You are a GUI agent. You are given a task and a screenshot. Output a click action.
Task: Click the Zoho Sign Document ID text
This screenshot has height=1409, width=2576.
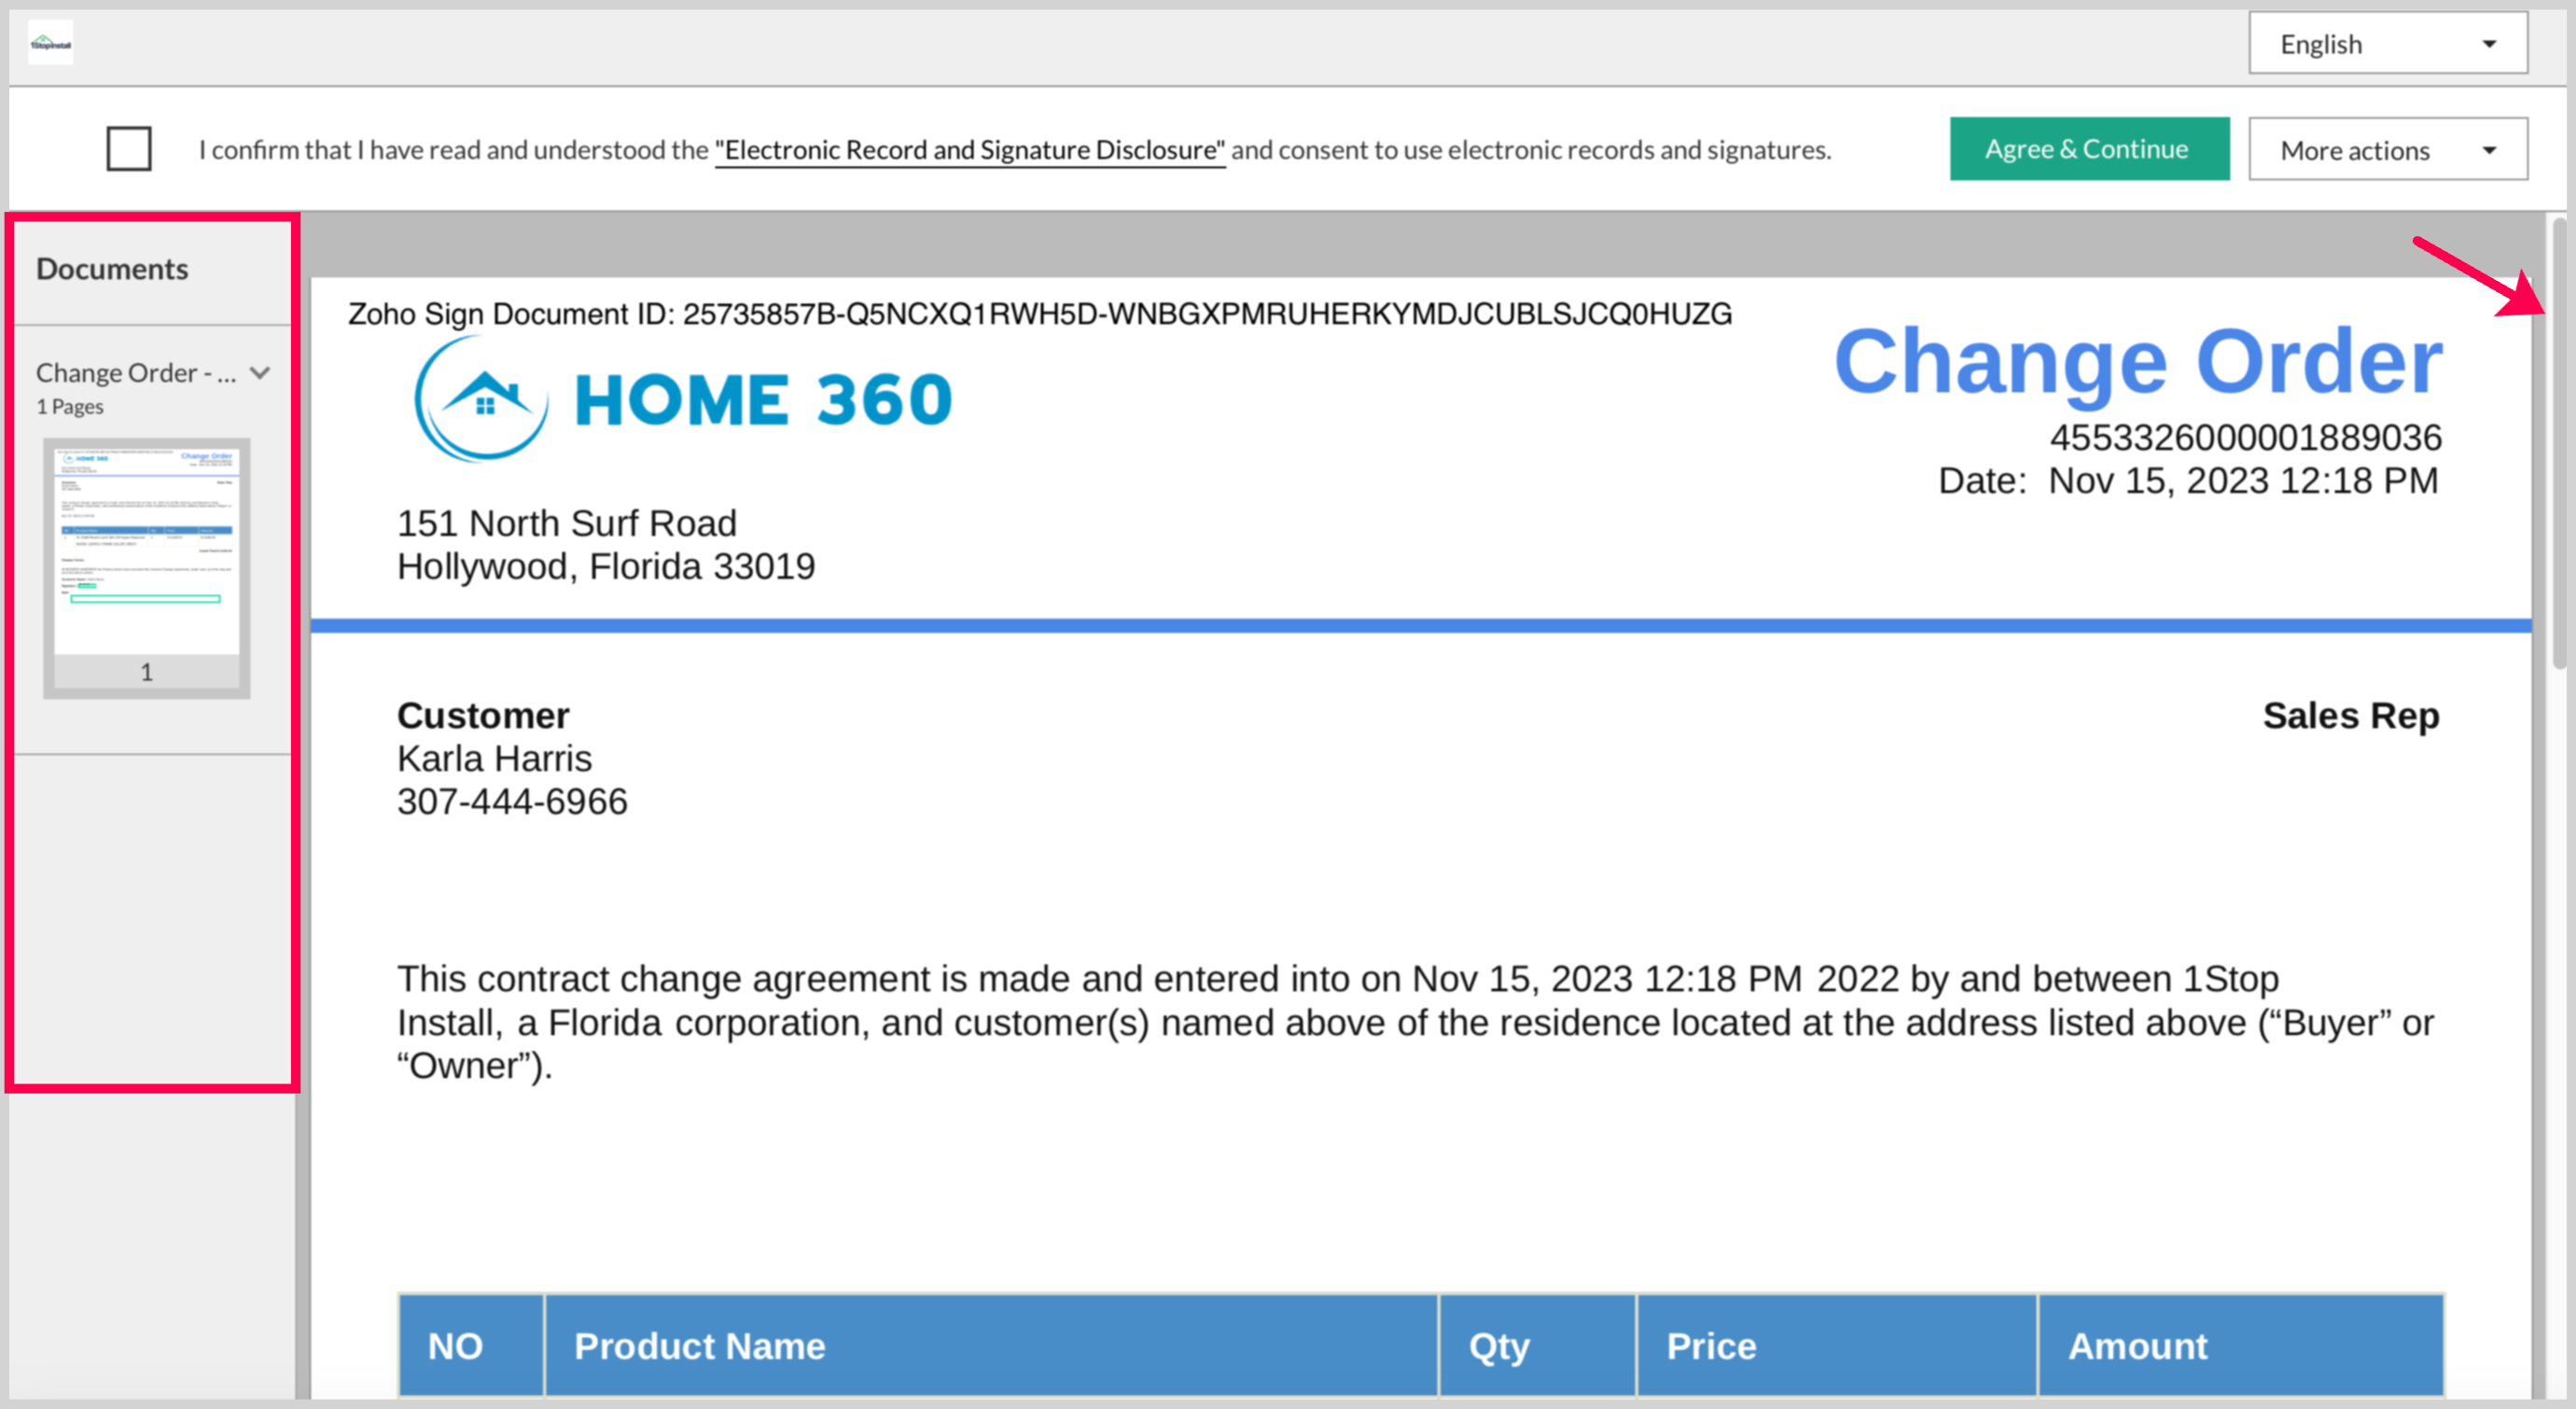1039,314
